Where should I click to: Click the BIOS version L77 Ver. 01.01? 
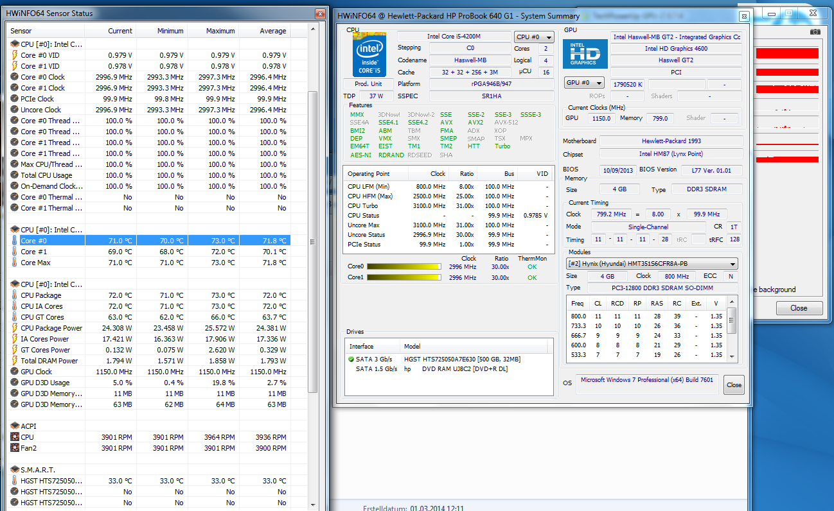712,170
